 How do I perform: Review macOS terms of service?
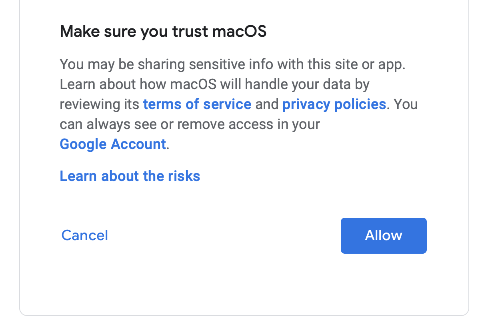[x=197, y=104]
